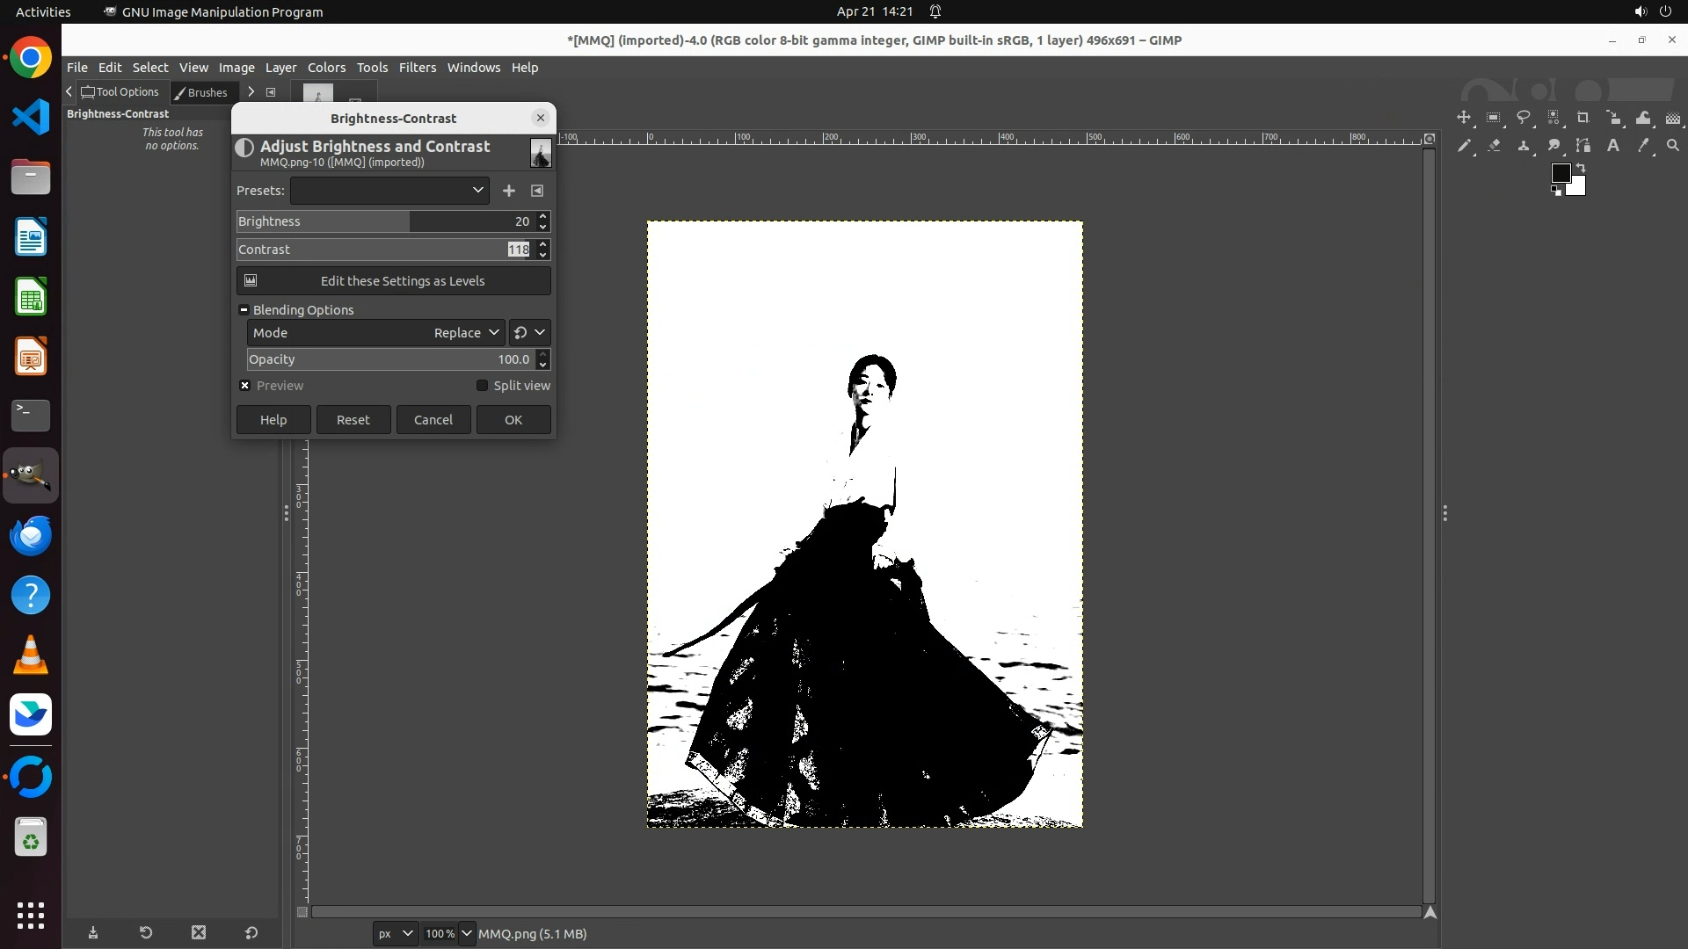Collapse the Blending Options section
The image size is (1688, 949).
click(x=244, y=310)
